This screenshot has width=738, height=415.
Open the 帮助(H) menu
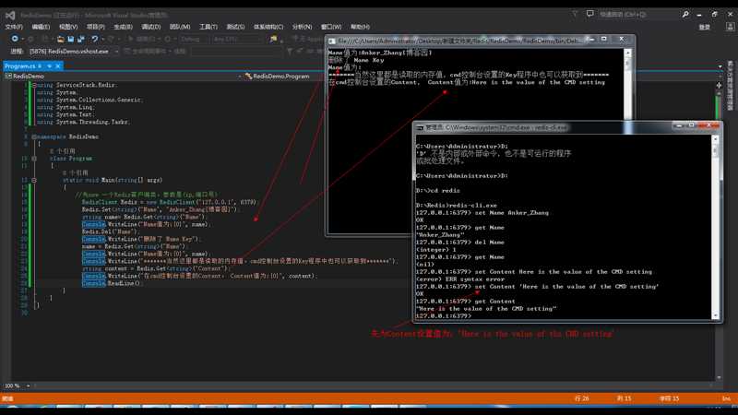coord(360,27)
